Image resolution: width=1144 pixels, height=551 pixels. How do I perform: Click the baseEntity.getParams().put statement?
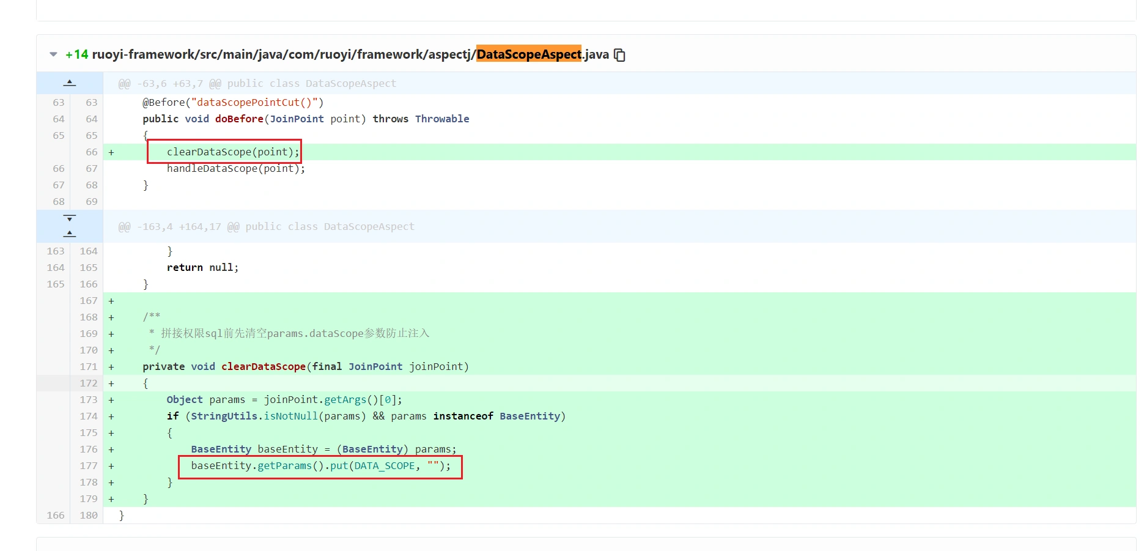[320, 466]
